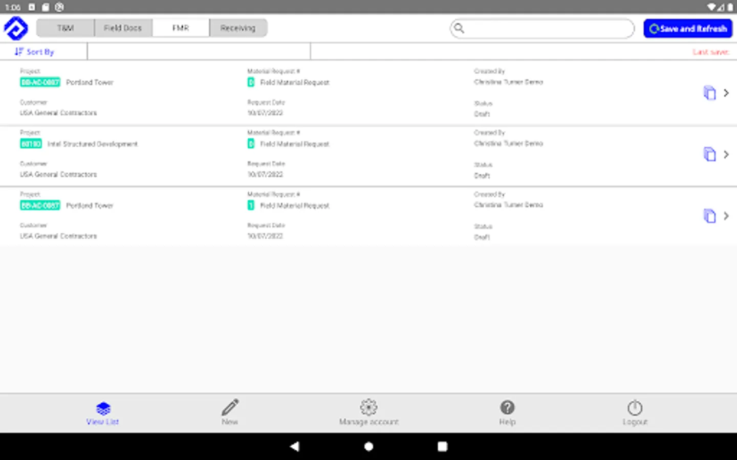737x460 pixels.
Task: Duplicate Portland Tower material request 1
Action: (x=709, y=216)
